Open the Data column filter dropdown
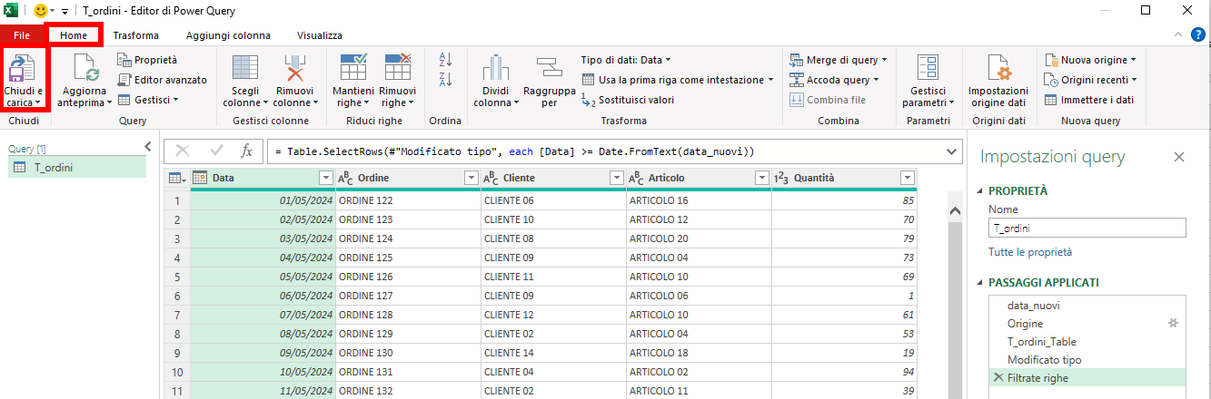Viewport: 1211px width, 399px height. click(x=326, y=179)
